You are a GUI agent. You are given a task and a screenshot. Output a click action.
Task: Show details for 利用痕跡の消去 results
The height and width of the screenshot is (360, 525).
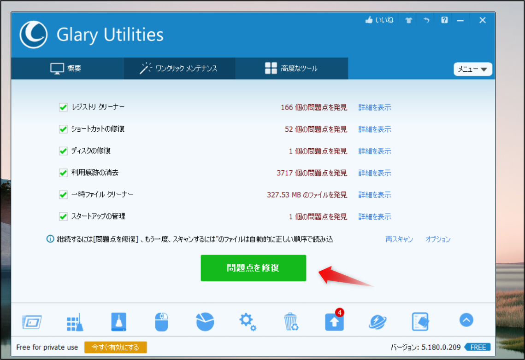click(x=375, y=173)
